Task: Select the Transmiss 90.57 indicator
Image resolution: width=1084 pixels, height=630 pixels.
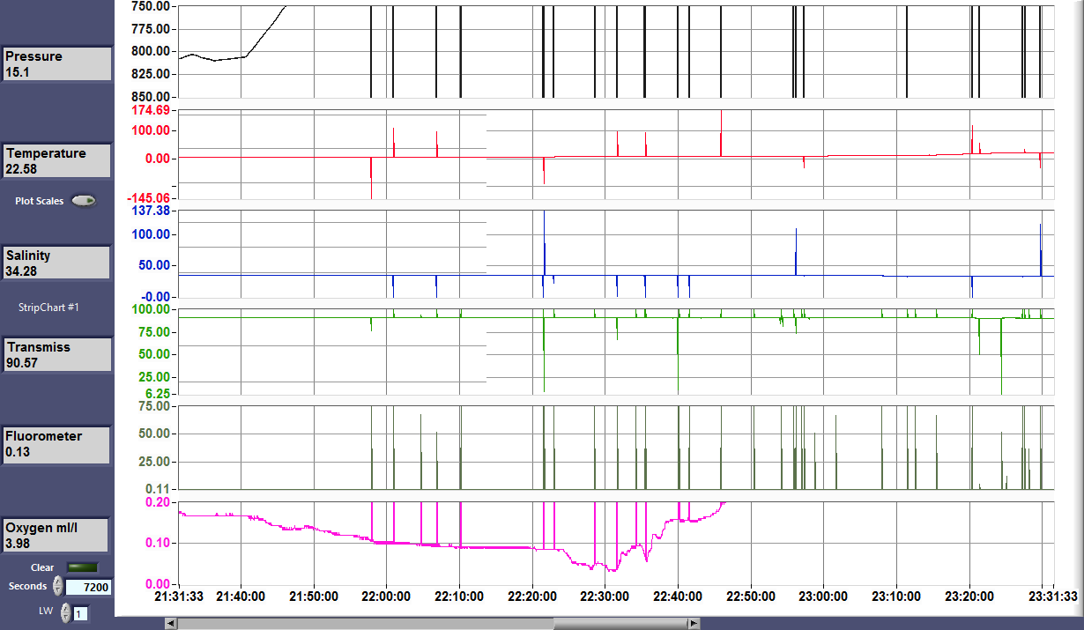Action: tap(56, 354)
